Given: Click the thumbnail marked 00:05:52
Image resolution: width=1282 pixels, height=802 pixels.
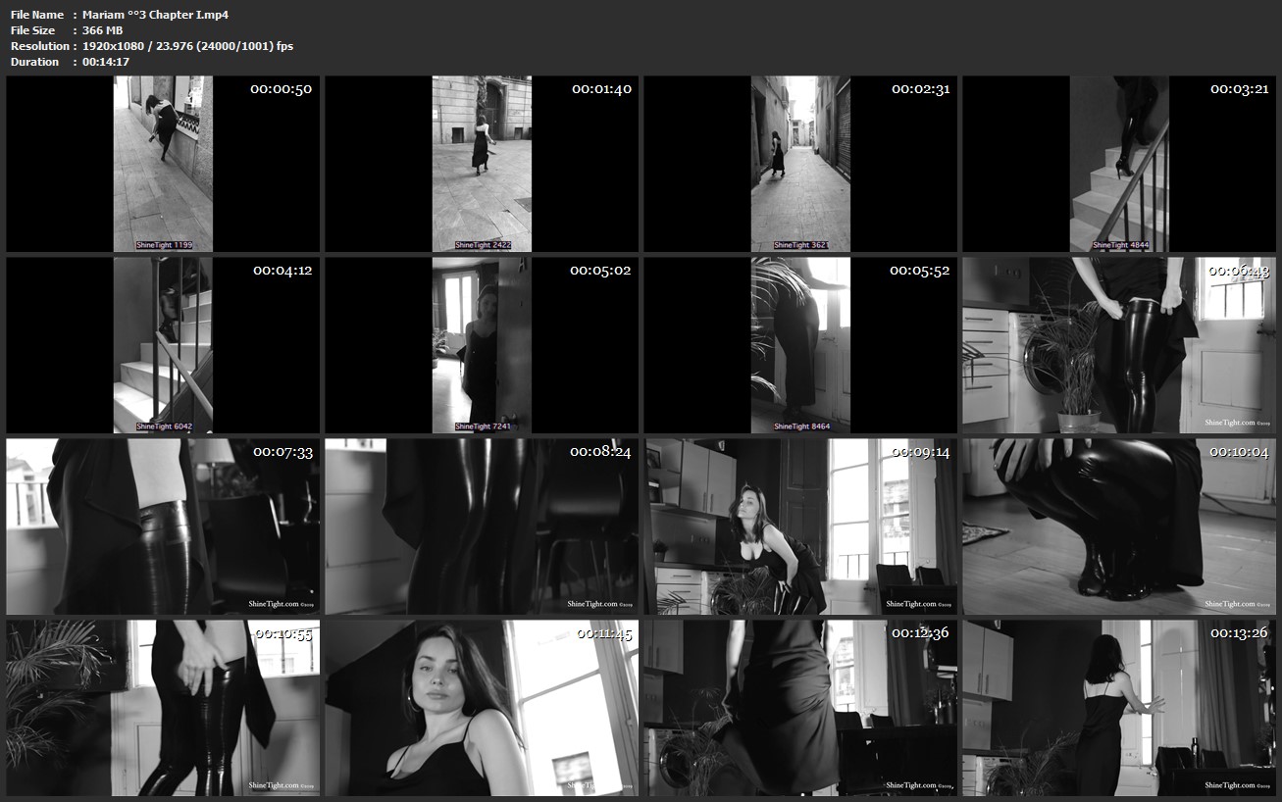Looking at the screenshot, I should pos(800,345).
